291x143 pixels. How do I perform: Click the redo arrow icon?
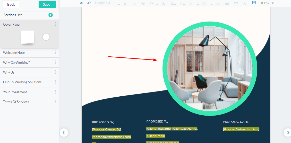[x=89, y=3]
